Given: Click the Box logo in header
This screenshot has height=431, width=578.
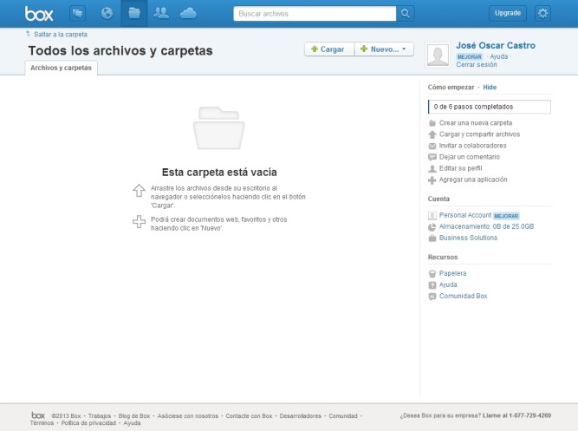Looking at the screenshot, I should click(39, 13).
